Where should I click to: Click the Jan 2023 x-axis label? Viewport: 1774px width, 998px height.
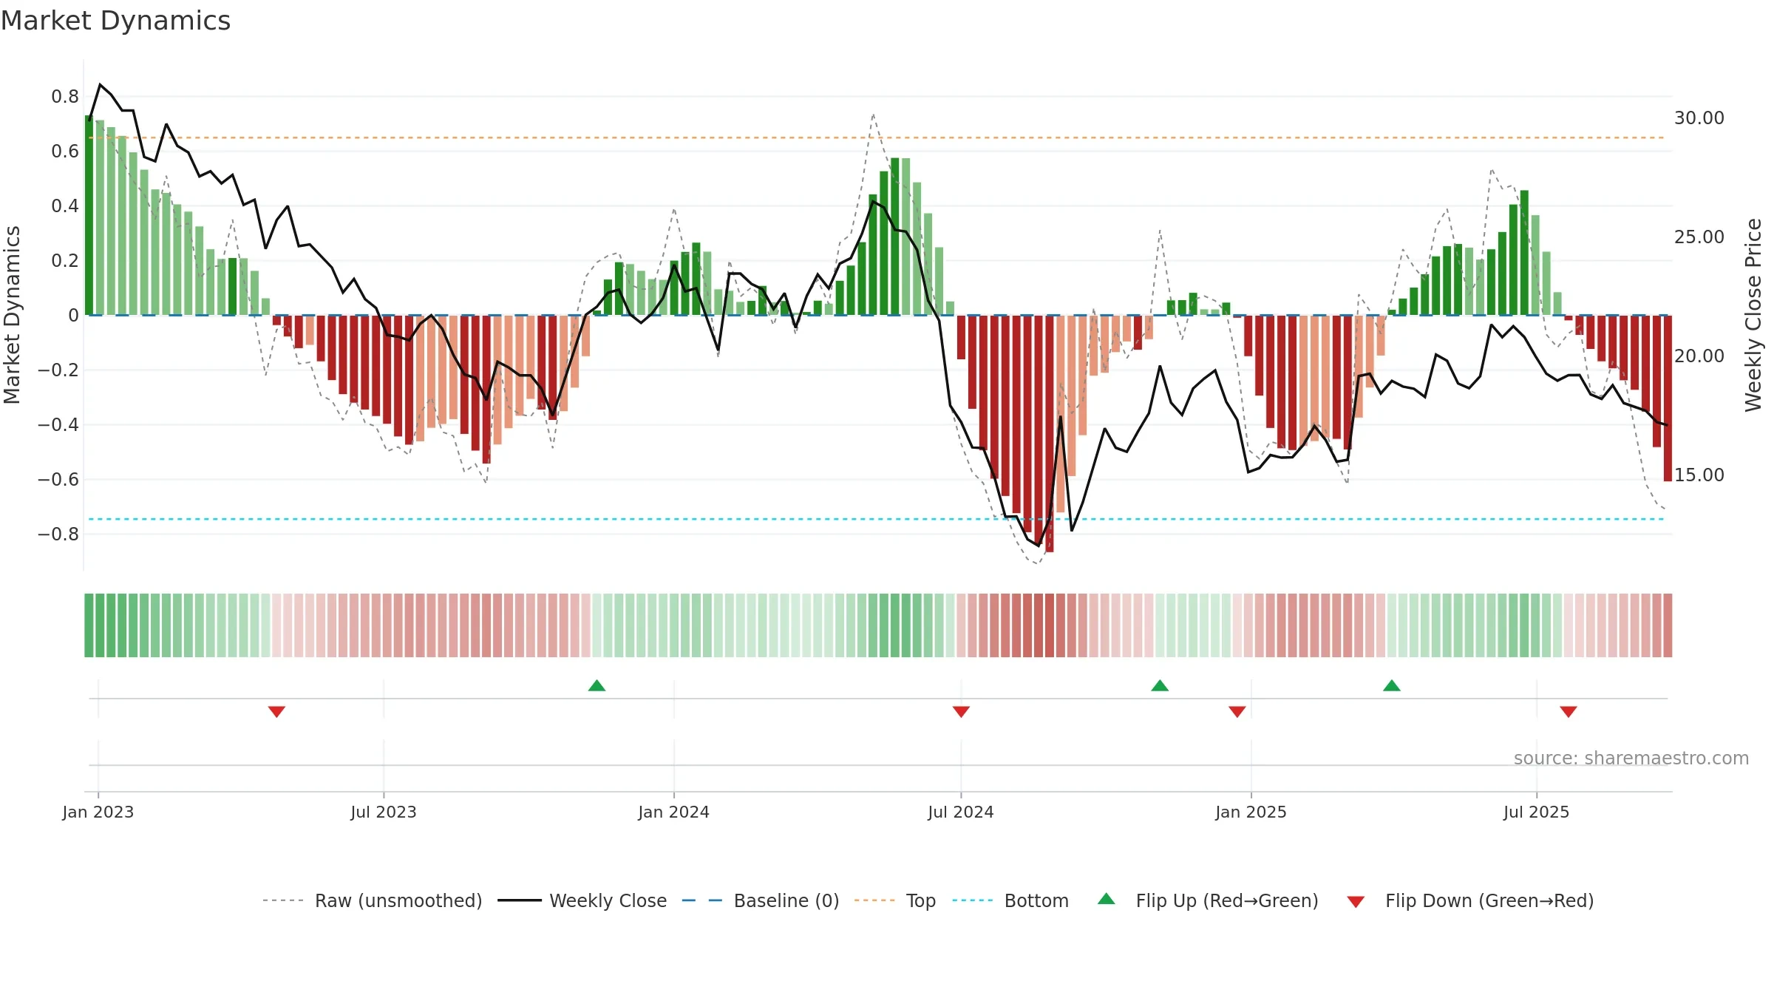click(x=98, y=812)
